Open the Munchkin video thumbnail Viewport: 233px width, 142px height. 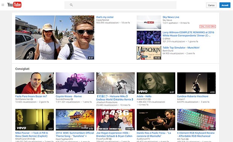pyautogui.click(x=149, y=53)
